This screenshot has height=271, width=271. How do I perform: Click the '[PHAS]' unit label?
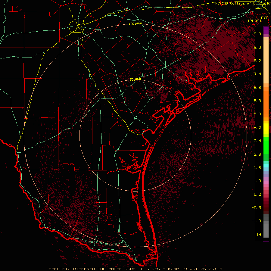click(254, 21)
